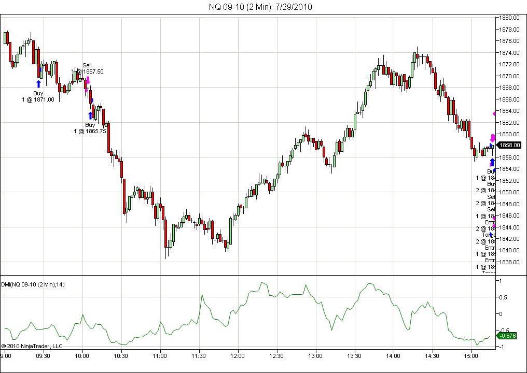Click the 1876.00 price axis label

[509, 41]
